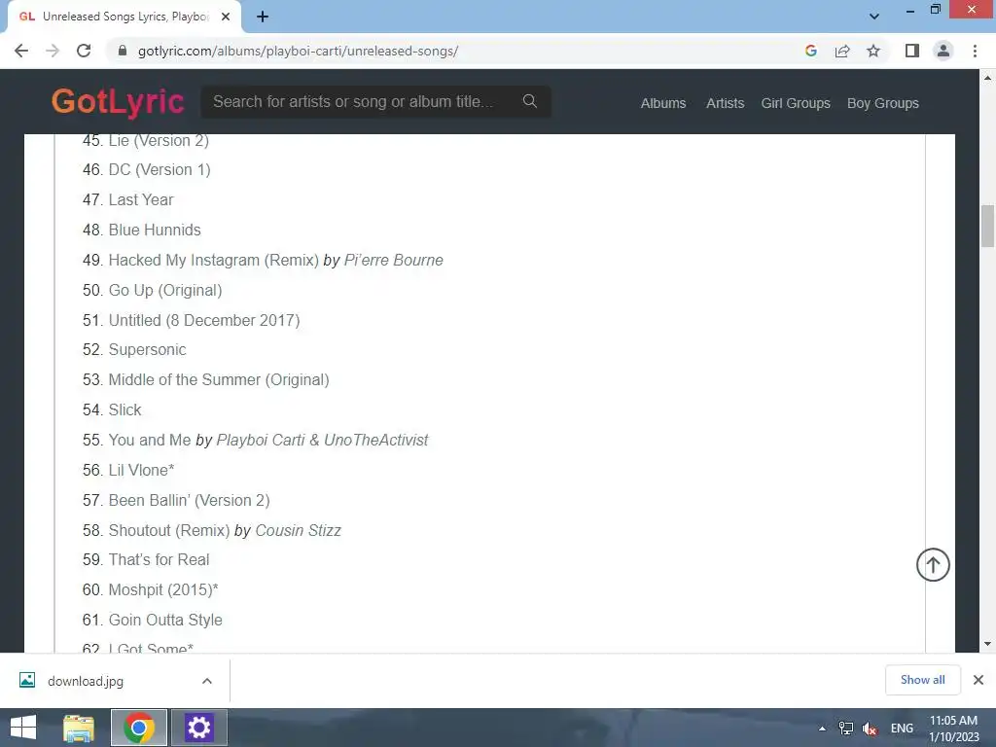996x747 pixels.
Task: Open download.jpg file from downloads bar
Action: coord(86,681)
